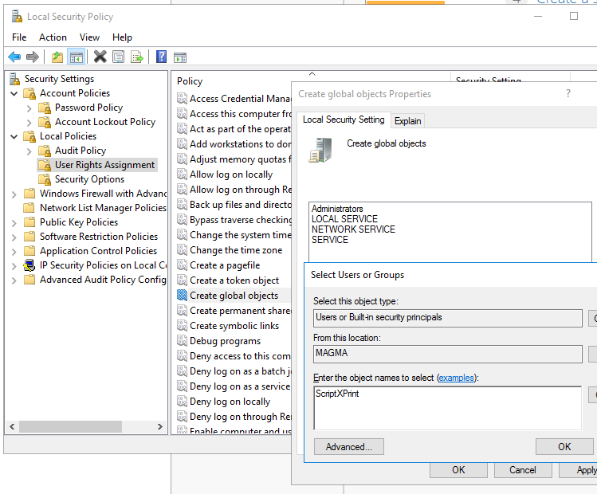Click the blue Help toolbar icon

(161, 57)
